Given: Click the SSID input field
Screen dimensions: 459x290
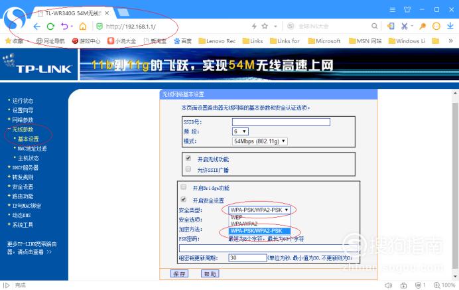Looking at the screenshot, I should point(281,122).
